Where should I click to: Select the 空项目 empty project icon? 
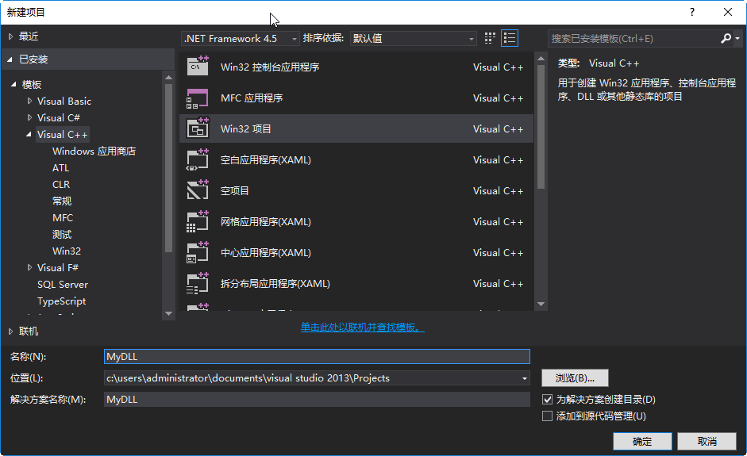[197, 190]
